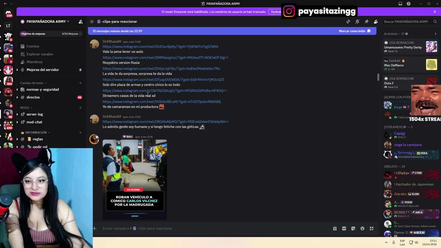Screen dimensions: 441x248
Task: Open the invite people icon beside server name
Action: [x=81, y=21]
